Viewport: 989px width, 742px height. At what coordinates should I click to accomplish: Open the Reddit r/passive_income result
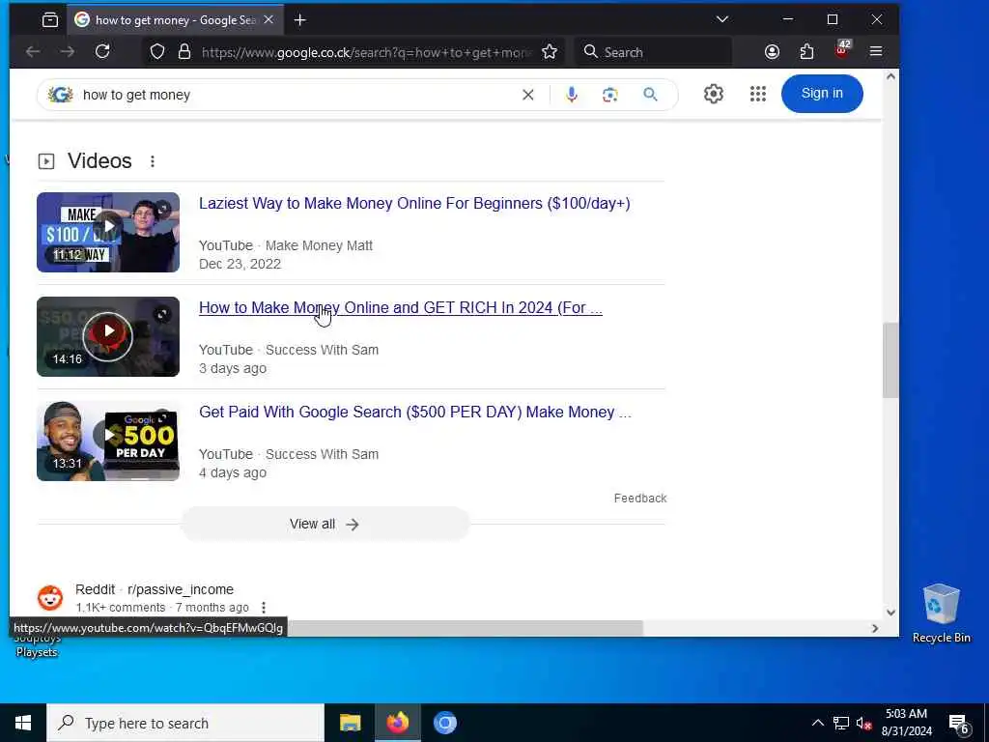point(155,589)
